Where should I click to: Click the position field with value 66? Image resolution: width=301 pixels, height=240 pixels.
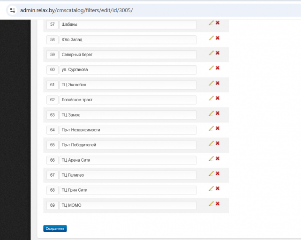tap(52, 160)
